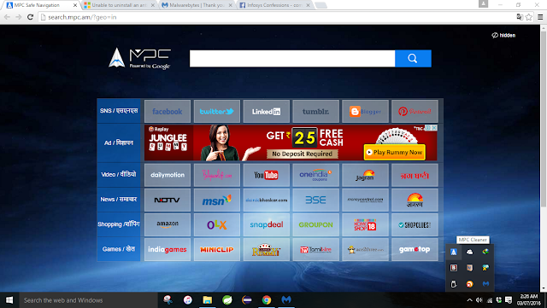Open the Windows Start menu
This screenshot has width=547, height=308.
9,300
